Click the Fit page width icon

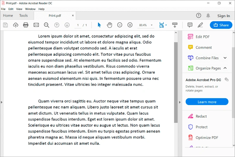[x=161, y=25]
